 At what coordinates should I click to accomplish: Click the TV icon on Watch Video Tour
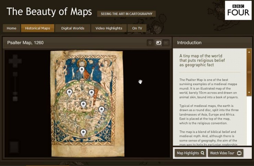tap(239, 153)
